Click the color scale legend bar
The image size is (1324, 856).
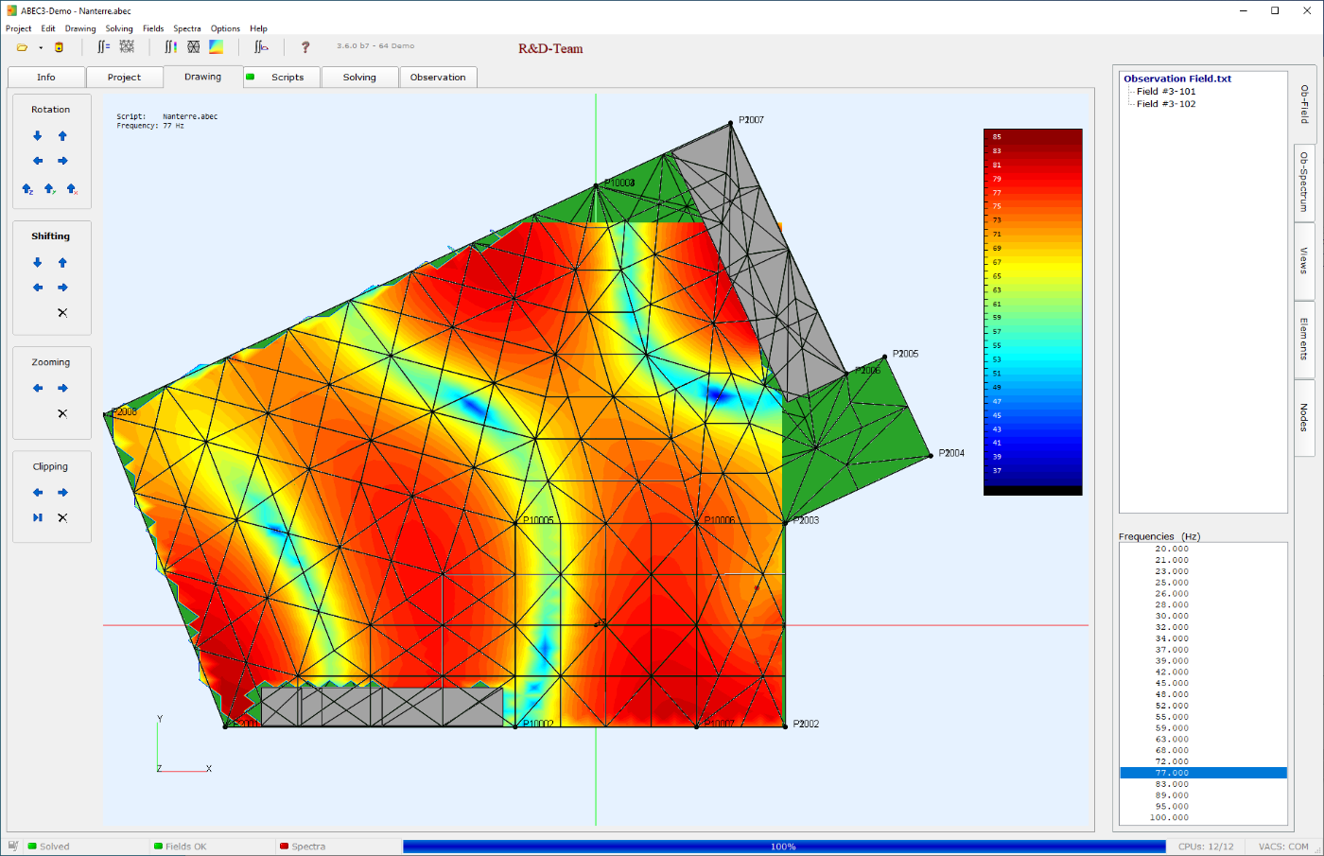pos(1033,312)
